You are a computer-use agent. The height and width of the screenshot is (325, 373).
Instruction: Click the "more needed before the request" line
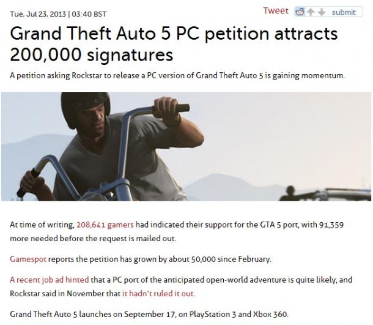[x=93, y=238]
